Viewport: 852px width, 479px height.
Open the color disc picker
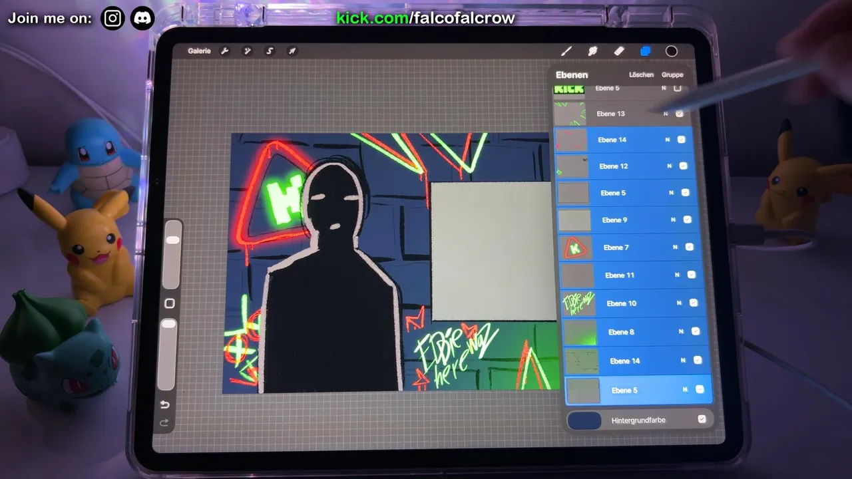(x=672, y=51)
